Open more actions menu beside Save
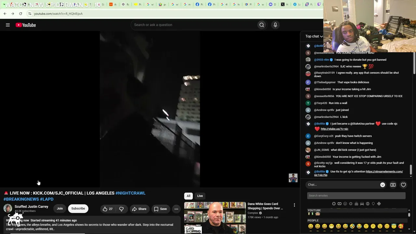 176,209
